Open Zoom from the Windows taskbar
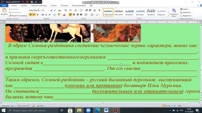 point(88,110)
